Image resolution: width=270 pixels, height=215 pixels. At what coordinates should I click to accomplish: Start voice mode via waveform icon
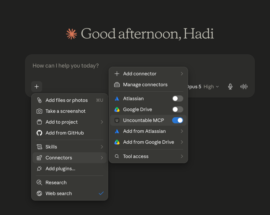coord(244,87)
